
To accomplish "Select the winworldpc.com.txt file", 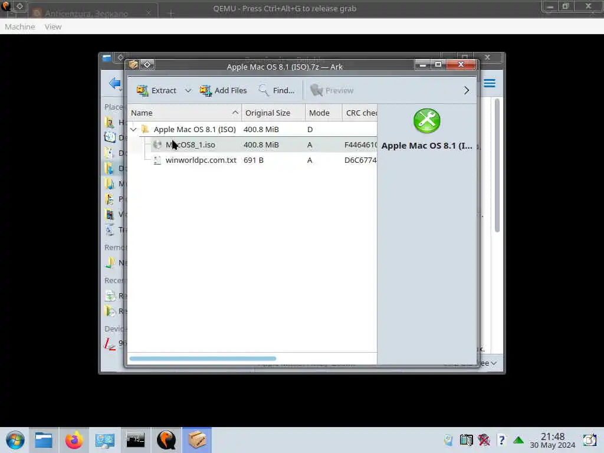I will coord(252,160).
